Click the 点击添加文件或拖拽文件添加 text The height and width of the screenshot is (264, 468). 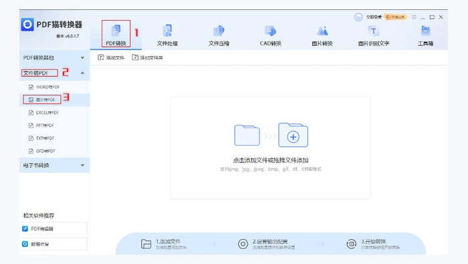[x=270, y=160]
